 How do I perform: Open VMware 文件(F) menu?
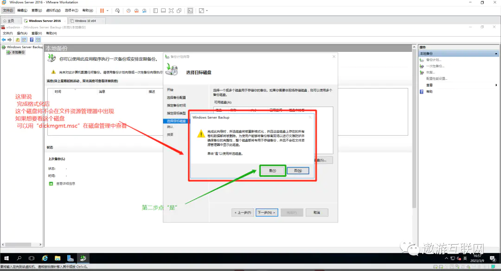(8, 11)
